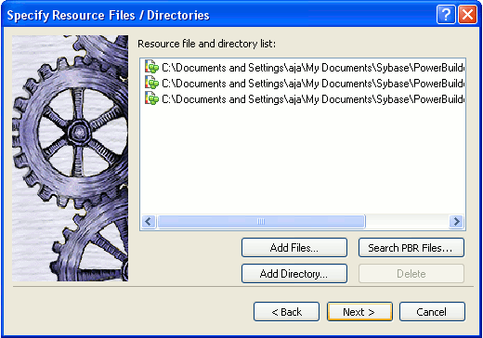Click the second resource file icon in list

coord(151,83)
